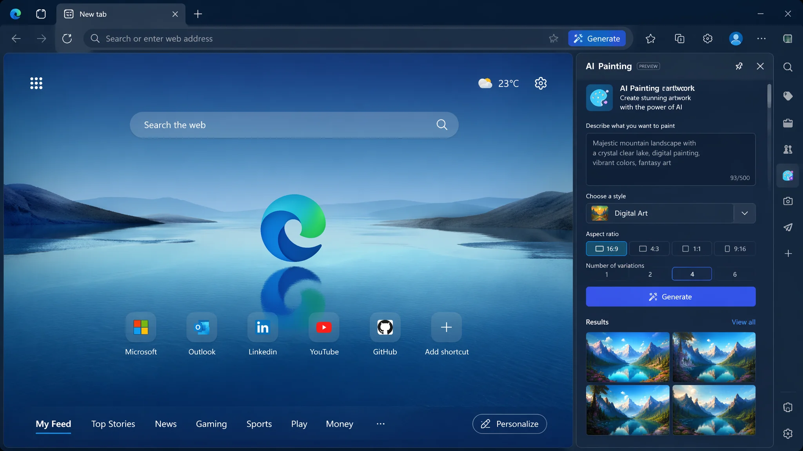Set number of variations to 1
Image resolution: width=803 pixels, height=451 pixels.
[606, 274]
